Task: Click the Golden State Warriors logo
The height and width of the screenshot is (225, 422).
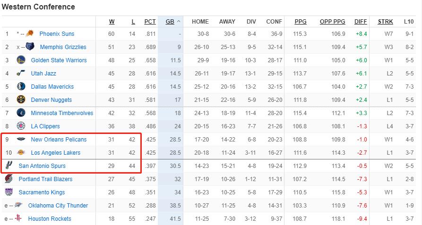Action: [21, 60]
